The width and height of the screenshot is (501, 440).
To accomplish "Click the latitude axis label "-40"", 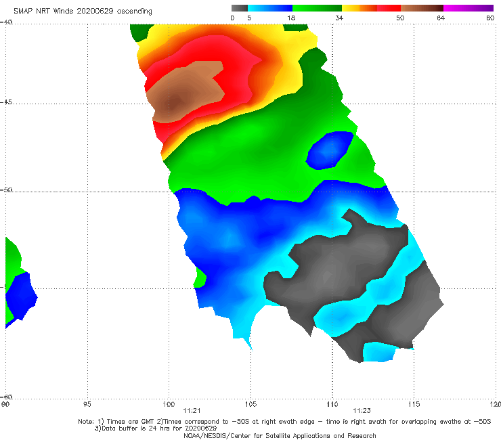I will tap(6, 22).
